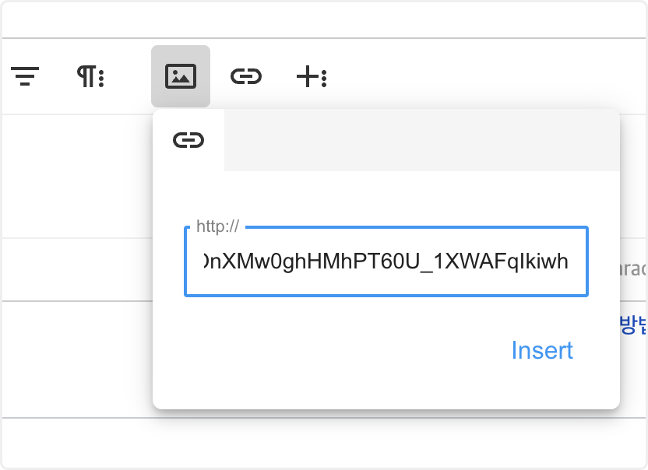The image size is (648, 470).
Task: Open the paragraph format options
Action: point(90,76)
